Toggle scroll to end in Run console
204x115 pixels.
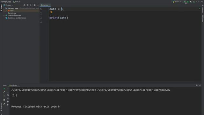point(8,98)
